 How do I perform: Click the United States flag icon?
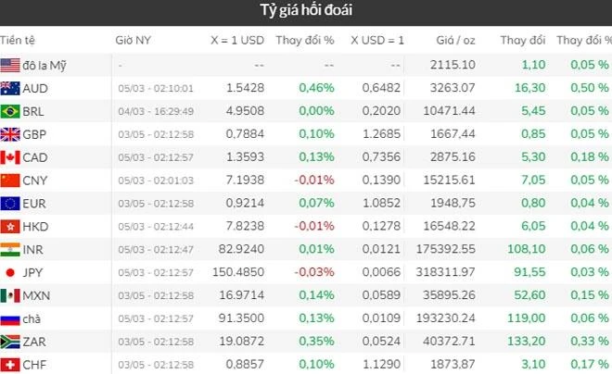pos(10,65)
